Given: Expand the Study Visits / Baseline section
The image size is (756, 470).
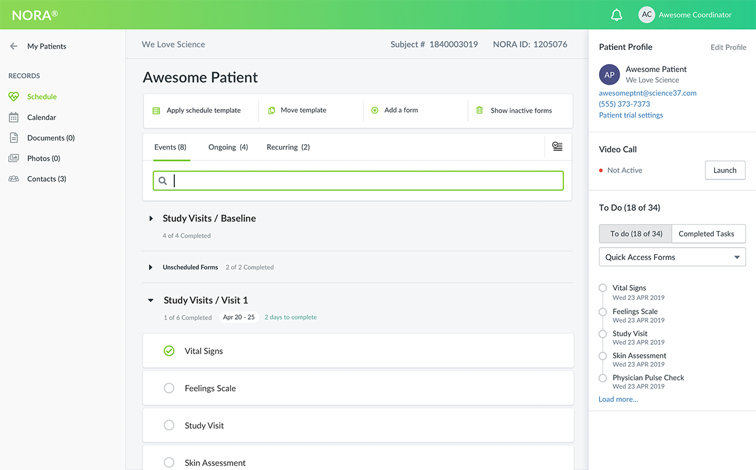Looking at the screenshot, I should point(151,219).
